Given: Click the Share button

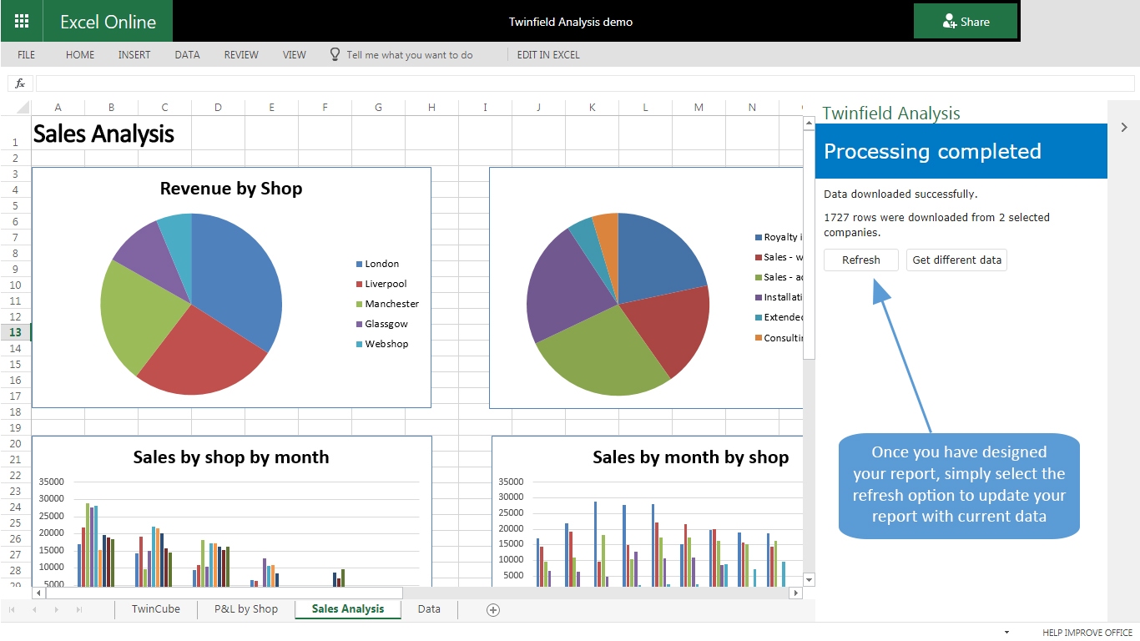Looking at the screenshot, I should (x=966, y=22).
